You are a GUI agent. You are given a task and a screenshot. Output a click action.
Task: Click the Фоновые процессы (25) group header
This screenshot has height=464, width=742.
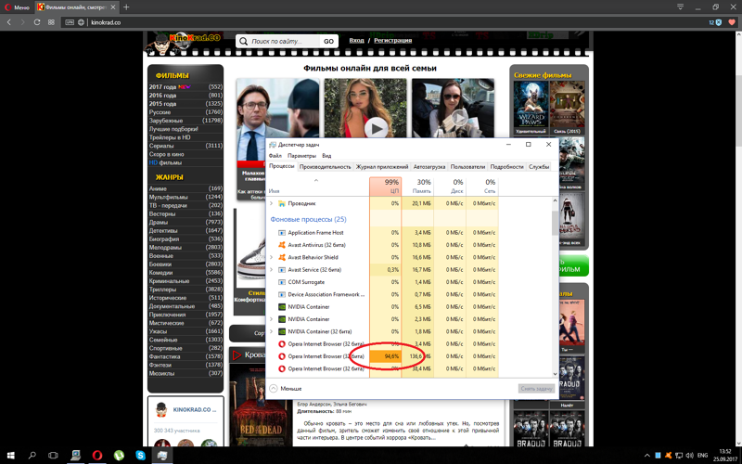pyautogui.click(x=308, y=219)
